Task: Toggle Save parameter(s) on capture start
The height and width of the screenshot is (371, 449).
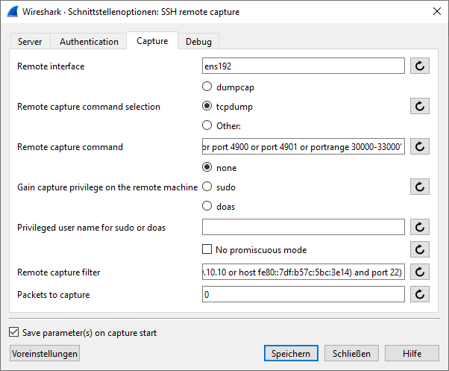Action: 13,332
